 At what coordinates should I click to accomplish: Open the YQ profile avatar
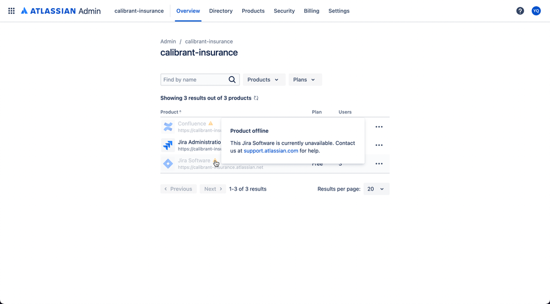[536, 11]
